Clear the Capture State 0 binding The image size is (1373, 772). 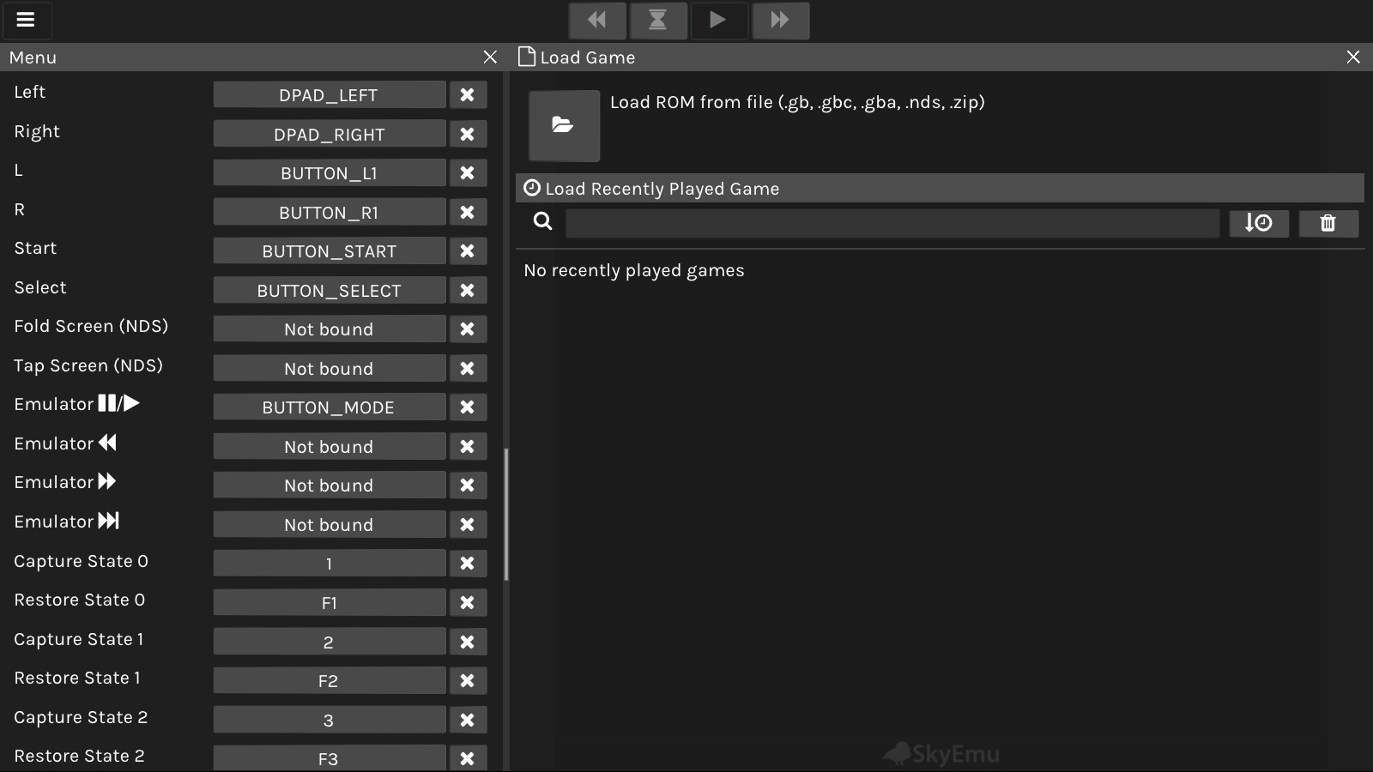coord(468,564)
